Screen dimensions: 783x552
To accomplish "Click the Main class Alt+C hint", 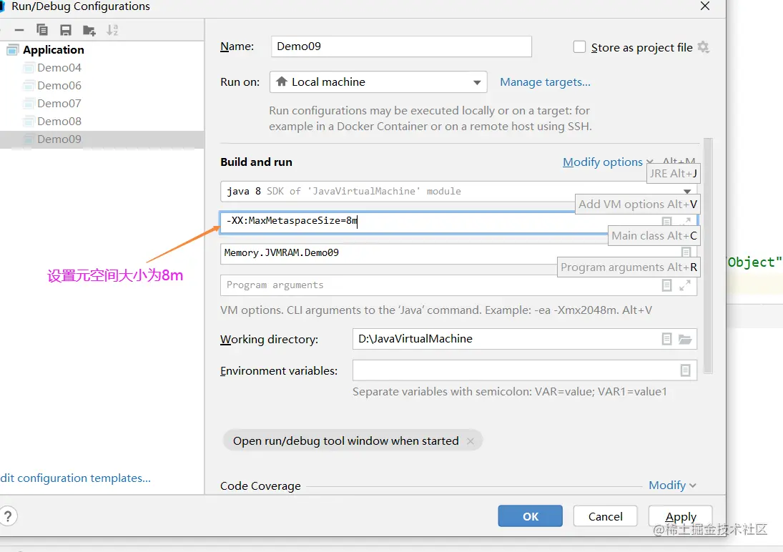I will 654,236.
